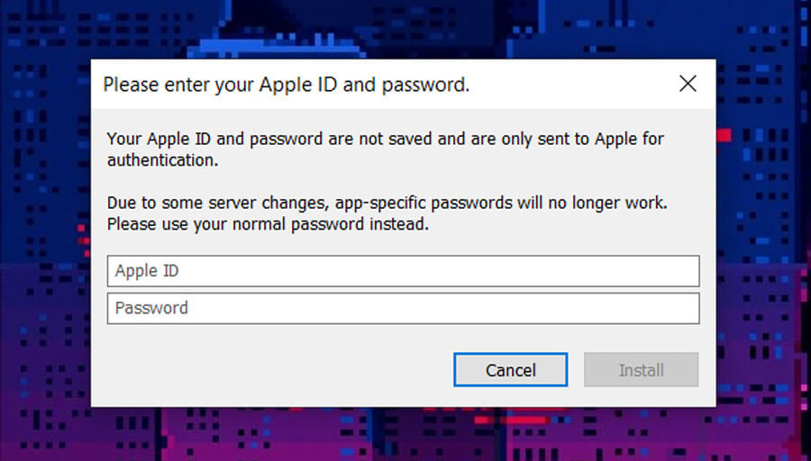Click the "Apple ID" placeholder text
The image size is (811, 461).
[x=148, y=271]
